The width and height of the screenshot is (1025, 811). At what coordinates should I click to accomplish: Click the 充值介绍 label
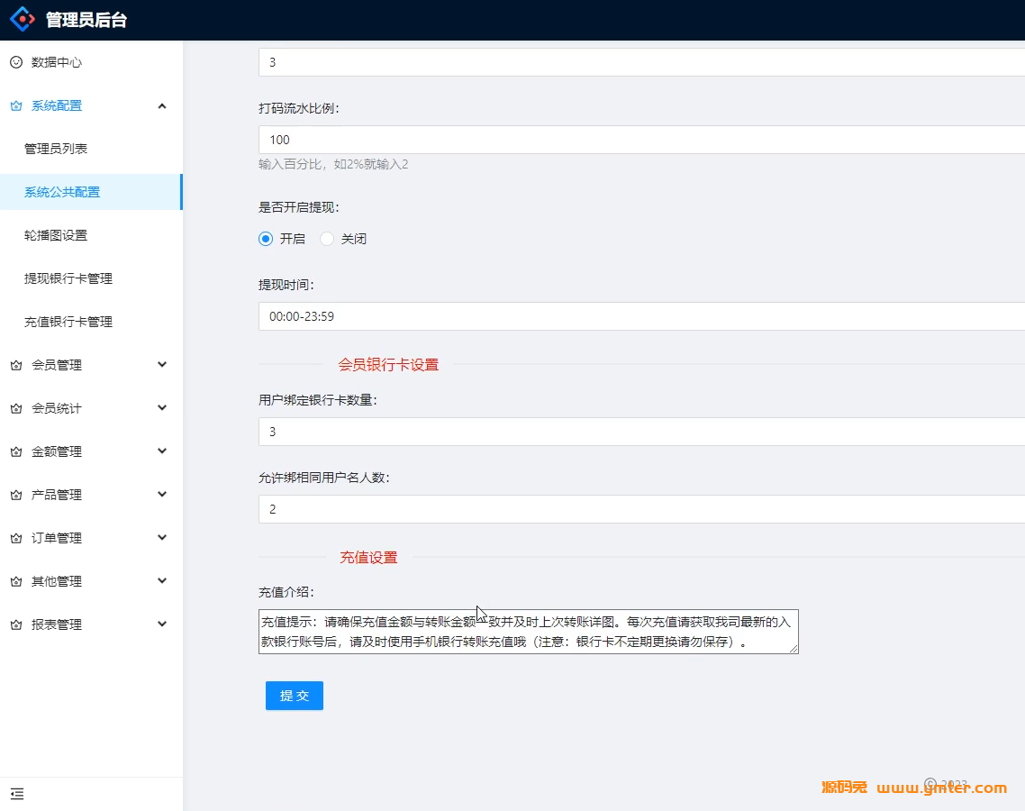pos(286,592)
